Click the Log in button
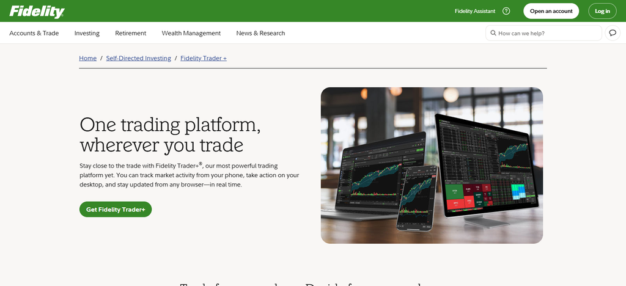This screenshot has width=626, height=286. pos(602,11)
